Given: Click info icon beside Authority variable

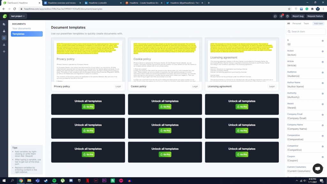Looking at the screenshot, I should [323, 94].
